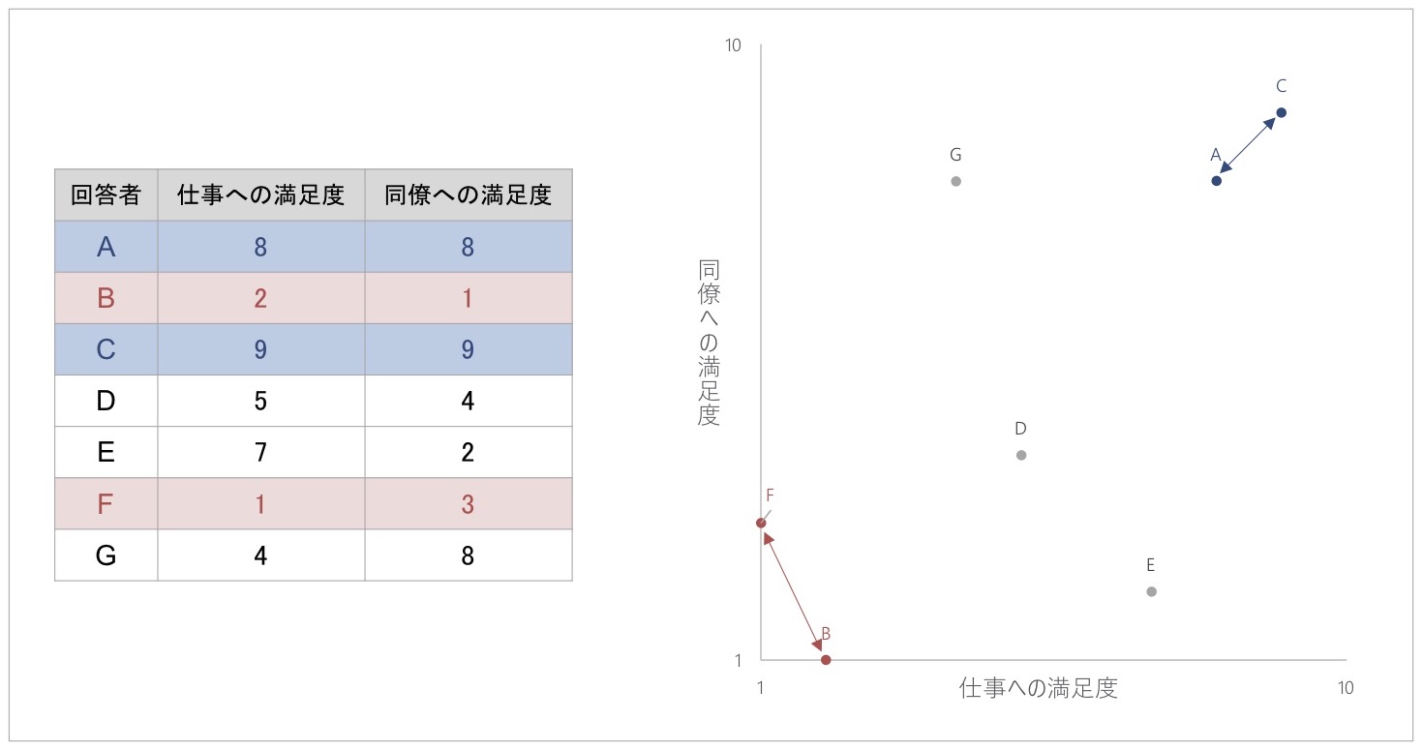1423x750 pixels.
Task: Click the red arrow between F and B
Action: pyautogui.click(x=793, y=590)
